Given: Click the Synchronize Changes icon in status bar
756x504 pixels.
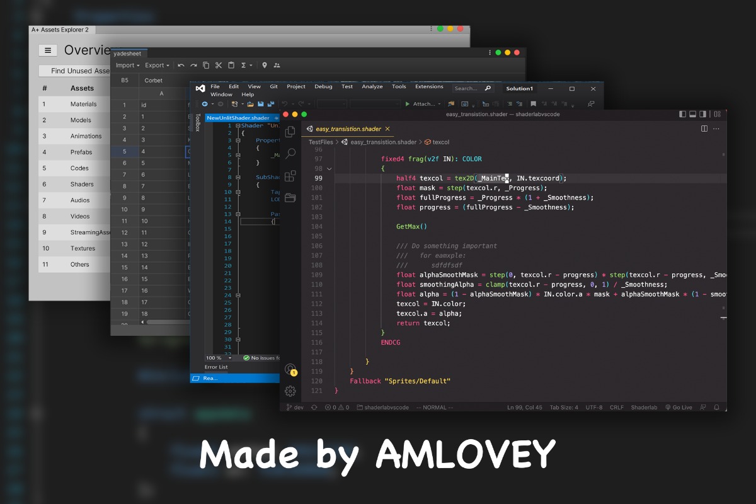Looking at the screenshot, I should tap(314, 408).
